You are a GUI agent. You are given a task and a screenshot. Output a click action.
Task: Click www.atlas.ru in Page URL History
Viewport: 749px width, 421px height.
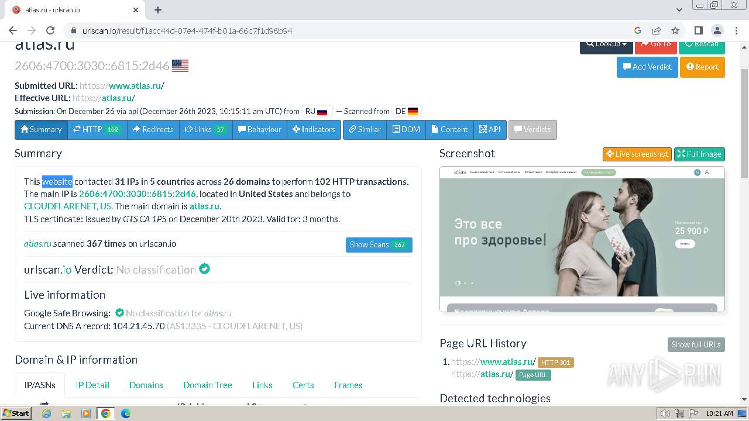(x=493, y=361)
